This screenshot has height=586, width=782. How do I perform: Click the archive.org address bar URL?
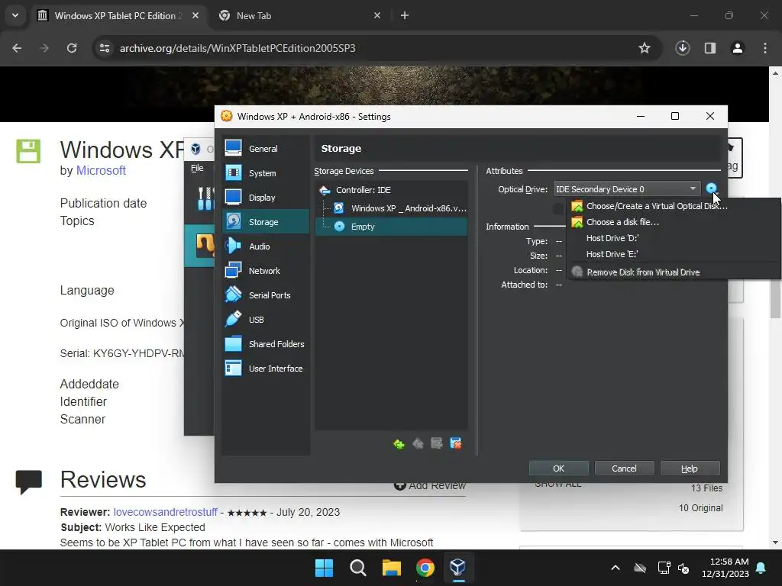pyautogui.click(x=238, y=48)
